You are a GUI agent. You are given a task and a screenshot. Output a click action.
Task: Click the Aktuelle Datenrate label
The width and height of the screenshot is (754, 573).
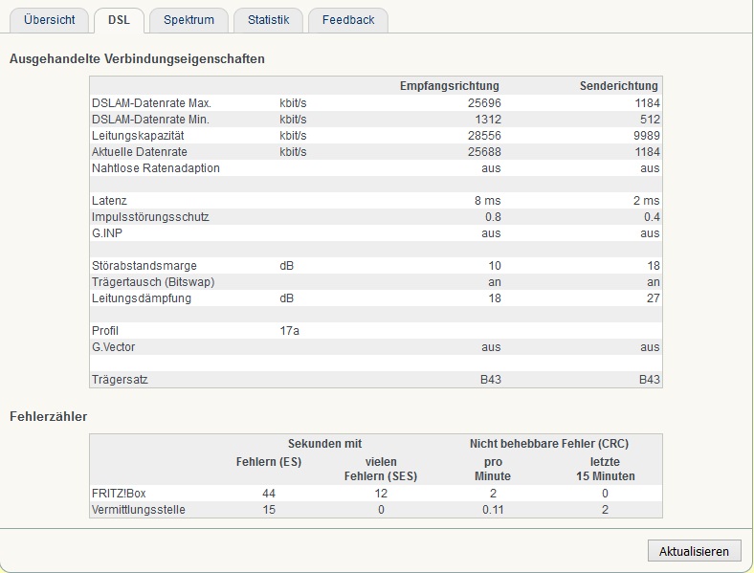coord(140,152)
